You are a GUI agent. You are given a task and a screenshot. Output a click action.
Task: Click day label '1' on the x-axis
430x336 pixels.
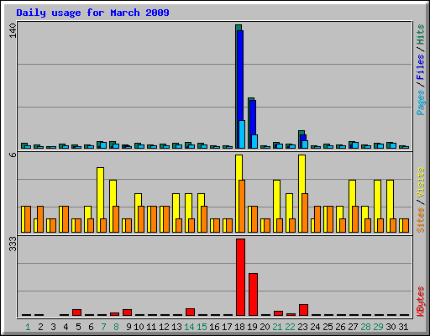pos(28,327)
